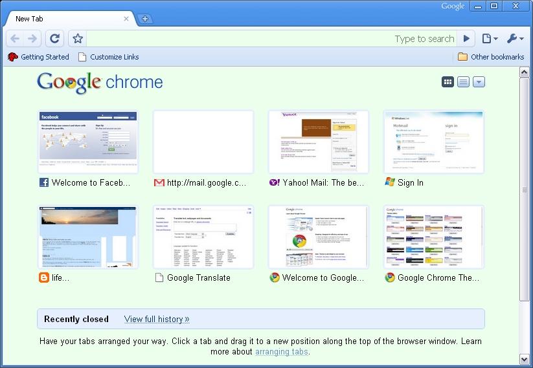Open the wrench settings menu
This screenshot has width=533, height=368.
[515, 39]
